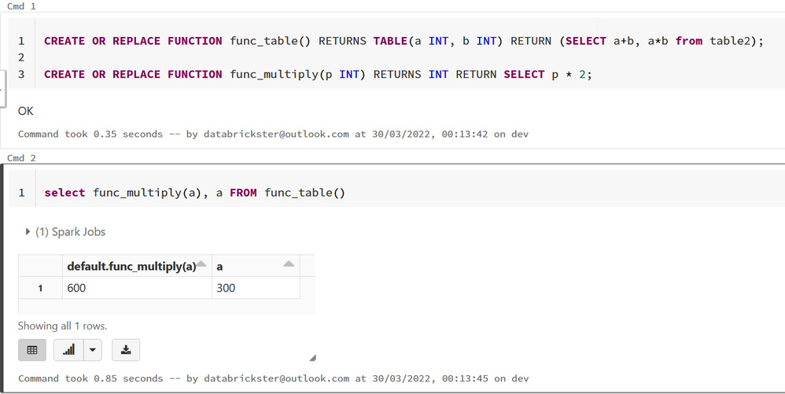The image size is (785, 394).
Task: Sort by the default.func_multiply(a) column arrow
Action: point(202,264)
